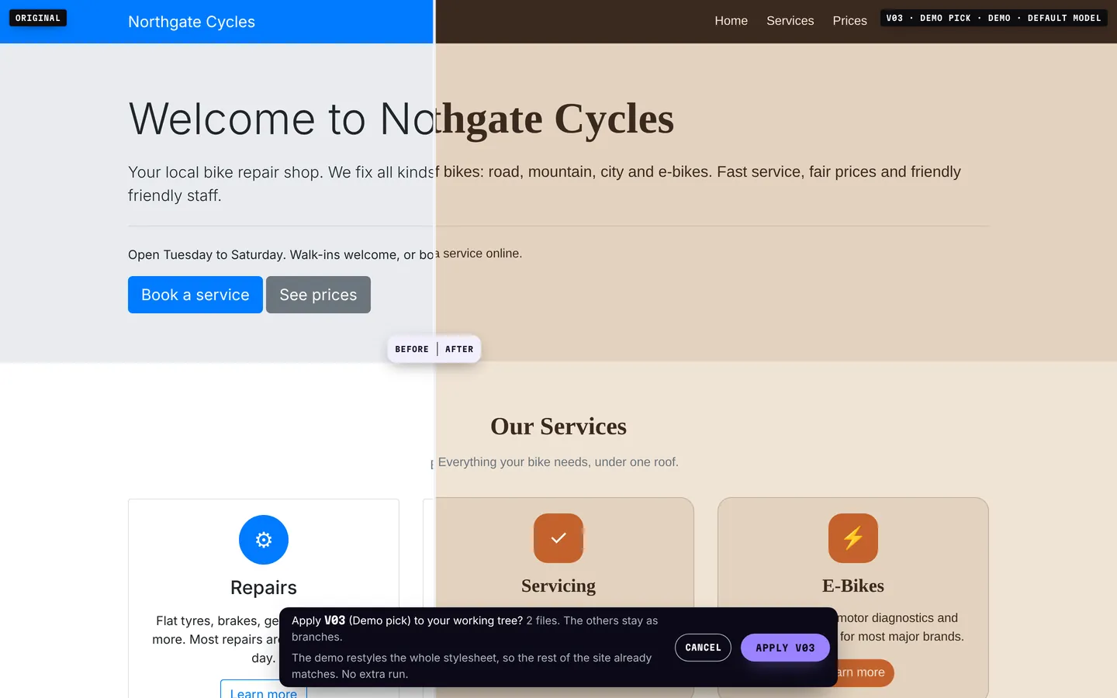Follow the Learn more link in the Repairs card
This screenshot has height=698, width=1117.
(x=264, y=690)
